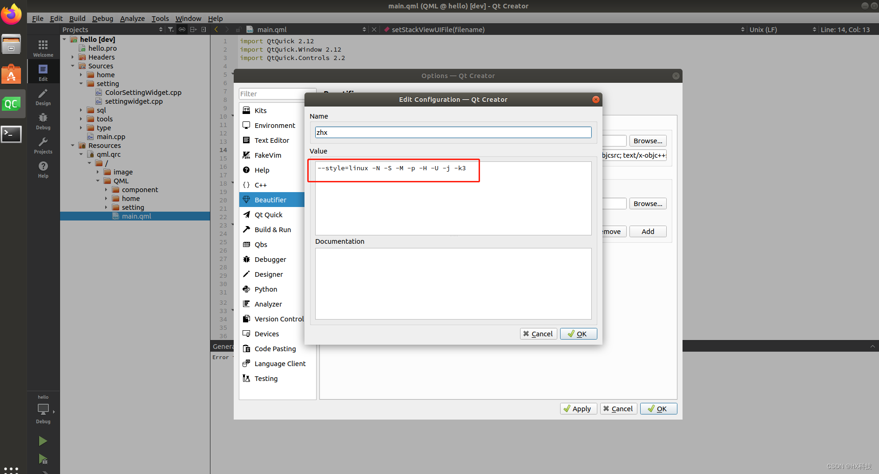This screenshot has width=879, height=474.
Task: Open Files manager from the Ubuntu dock
Action: (11, 45)
